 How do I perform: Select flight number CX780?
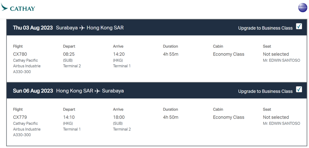click(x=20, y=54)
